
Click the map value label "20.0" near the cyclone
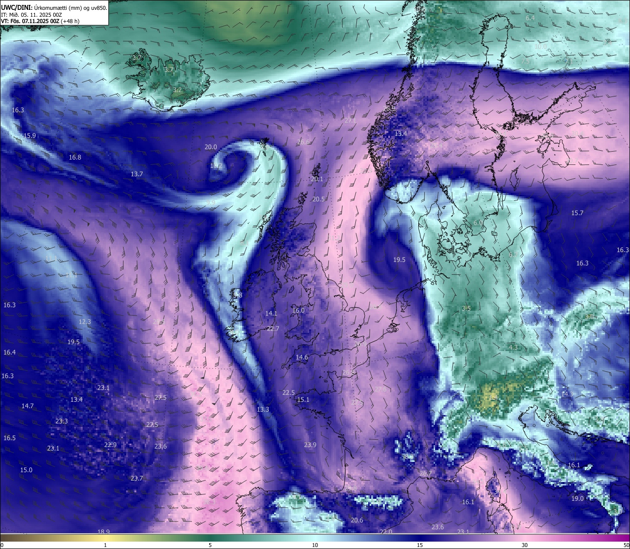pos(211,147)
